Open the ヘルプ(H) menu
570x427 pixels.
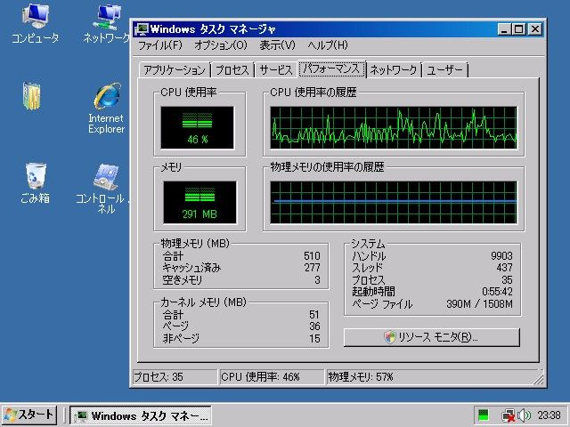click(x=328, y=45)
